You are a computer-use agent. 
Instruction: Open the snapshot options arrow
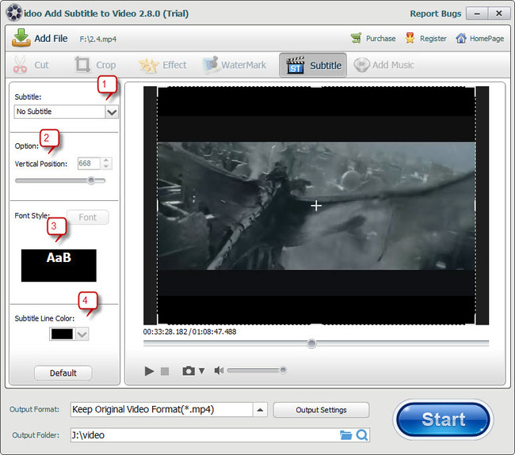[x=201, y=371]
